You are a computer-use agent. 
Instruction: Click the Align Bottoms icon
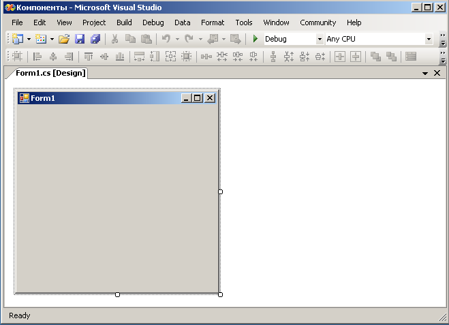(x=120, y=57)
